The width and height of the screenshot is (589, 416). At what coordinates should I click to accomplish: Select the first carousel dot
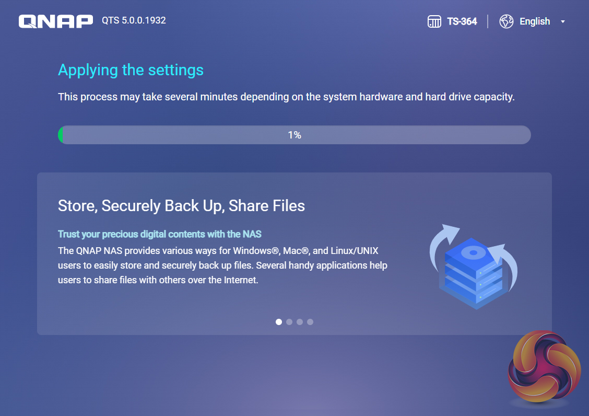[x=279, y=322]
